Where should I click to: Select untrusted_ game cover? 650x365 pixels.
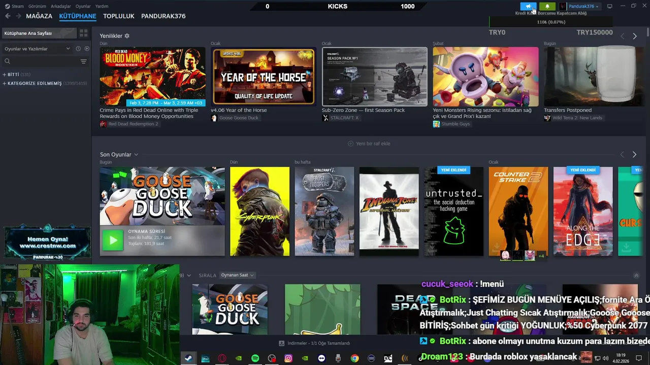point(453,211)
